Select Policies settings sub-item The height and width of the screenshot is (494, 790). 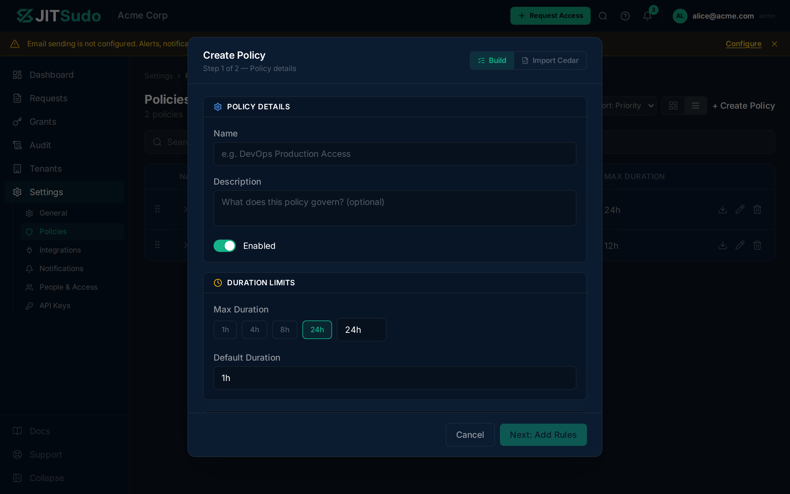pos(72,232)
